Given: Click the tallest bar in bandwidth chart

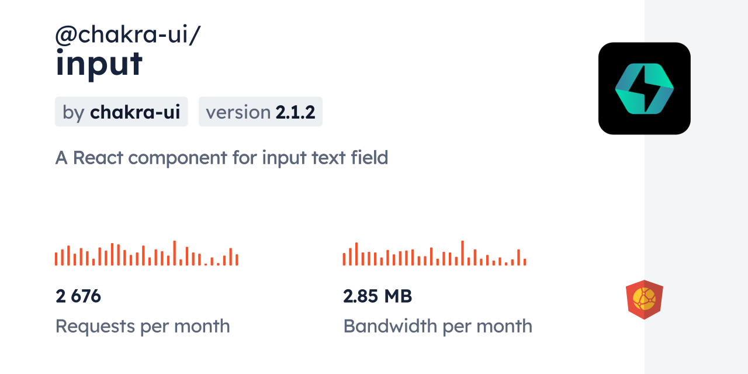Looking at the screenshot, I should (462, 253).
